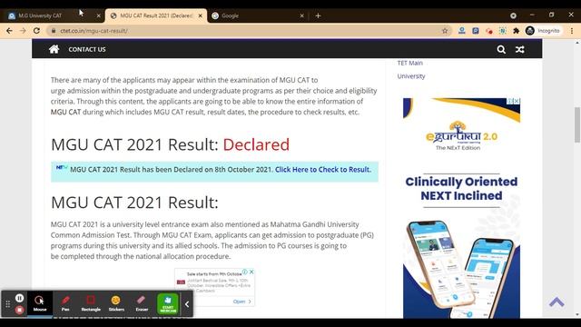
Task: Grab the recorder toolbar drag handle
Action: click(8, 304)
